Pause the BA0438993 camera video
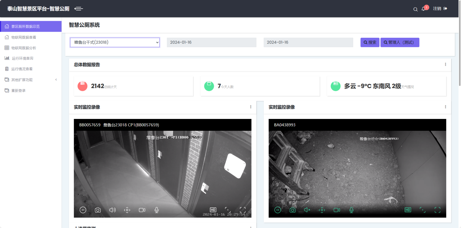Screen dimensions: 461x228 pos(278,210)
